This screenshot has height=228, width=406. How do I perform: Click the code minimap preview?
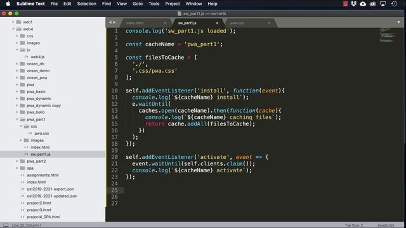(387, 35)
